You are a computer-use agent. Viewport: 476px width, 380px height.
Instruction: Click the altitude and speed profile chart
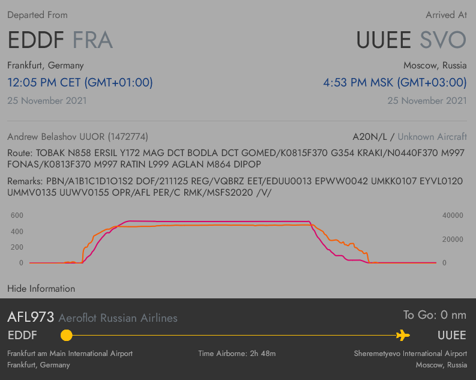(234, 240)
